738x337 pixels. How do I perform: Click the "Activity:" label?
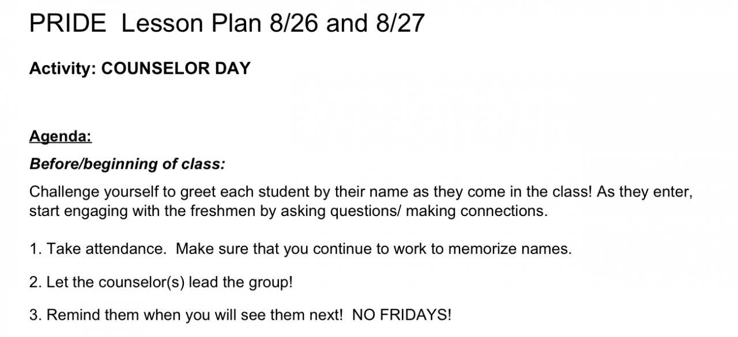click(x=63, y=69)
